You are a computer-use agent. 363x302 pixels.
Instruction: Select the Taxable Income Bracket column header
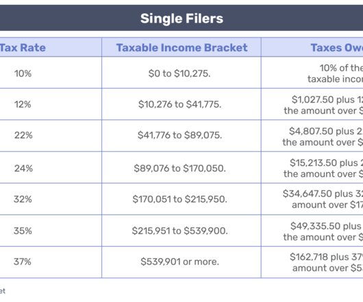pyautogui.click(x=181, y=47)
